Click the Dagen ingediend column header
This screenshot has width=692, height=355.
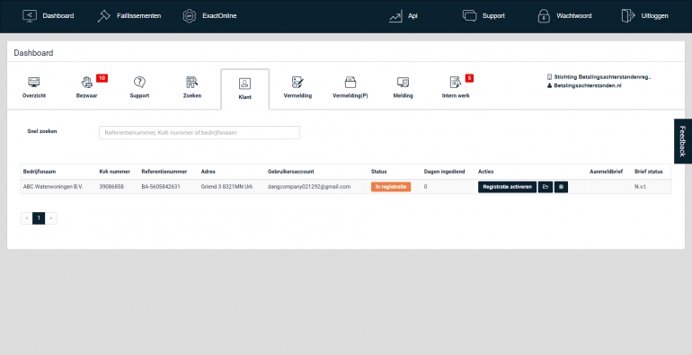pyautogui.click(x=444, y=172)
